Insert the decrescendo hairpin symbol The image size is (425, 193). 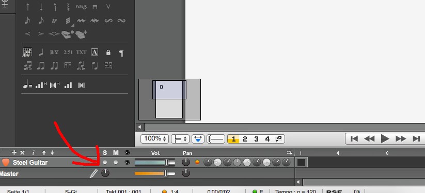[x=41, y=34]
